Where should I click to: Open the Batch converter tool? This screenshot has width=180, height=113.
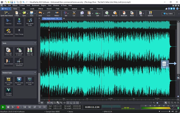tap(132, 14)
